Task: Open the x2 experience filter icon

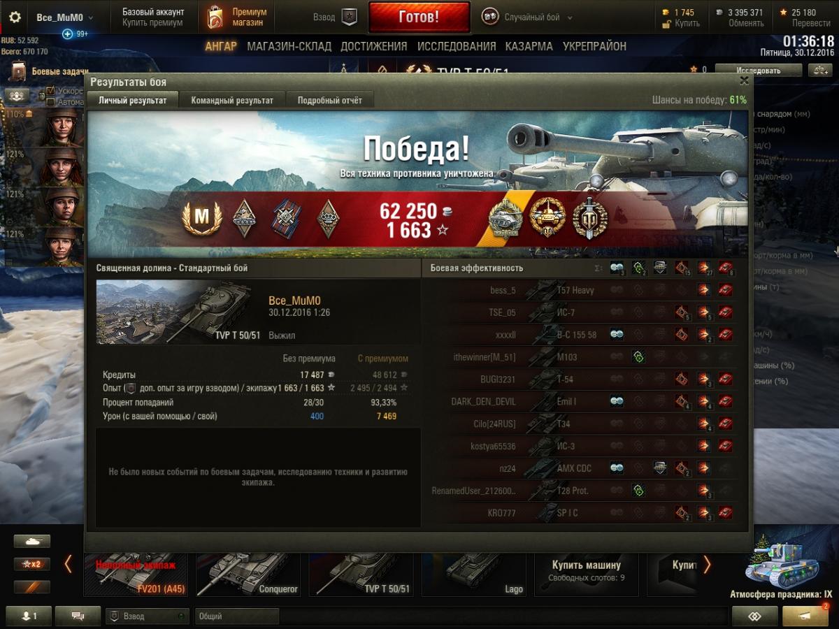Action: pos(32,564)
